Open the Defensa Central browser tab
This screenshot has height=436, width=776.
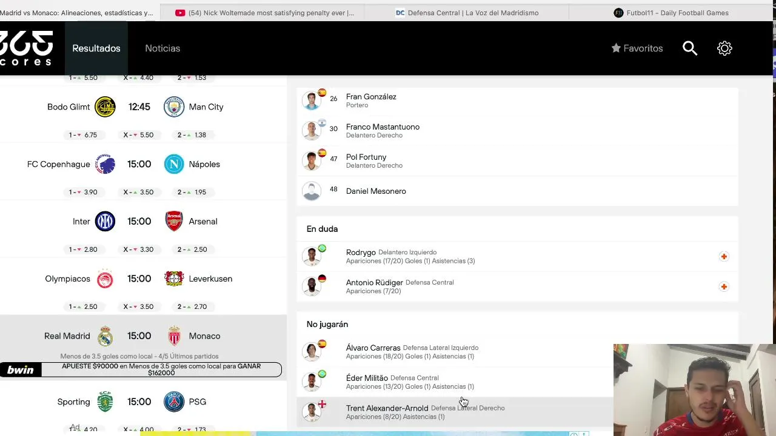click(467, 13)
